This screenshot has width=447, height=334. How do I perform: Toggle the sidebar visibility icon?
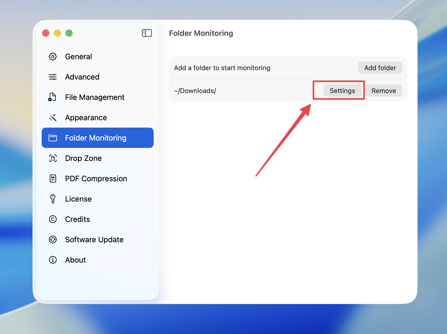pyautogui.click(x=147, y=33)
